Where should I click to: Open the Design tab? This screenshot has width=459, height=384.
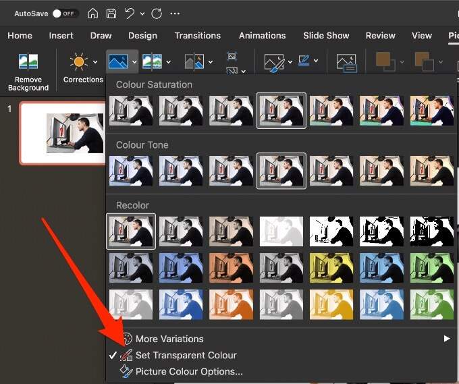click(x=142, y=35)
